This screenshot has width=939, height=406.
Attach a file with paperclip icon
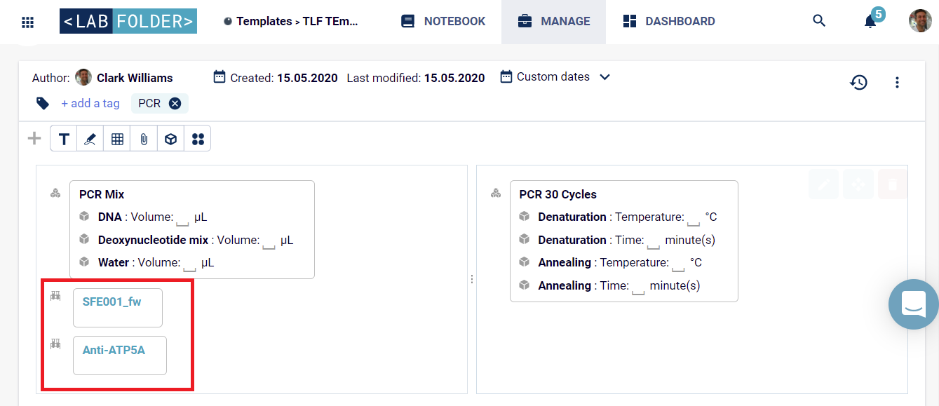144,139
